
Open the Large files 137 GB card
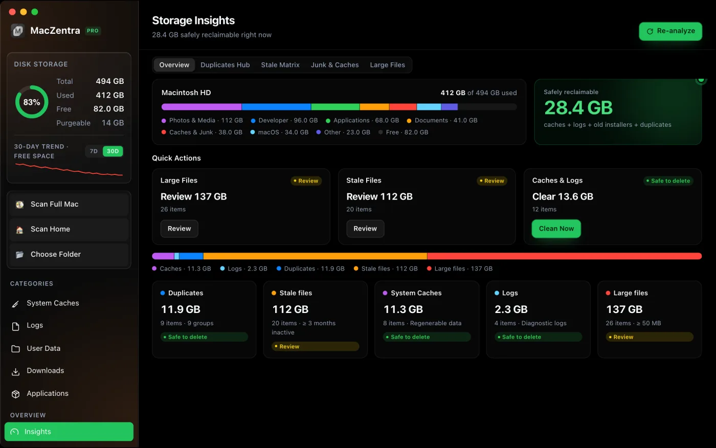click(x=650, y=319)
